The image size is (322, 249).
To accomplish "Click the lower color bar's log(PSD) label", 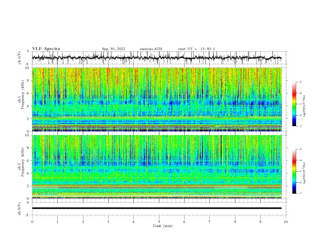I will tap(304, 173).
